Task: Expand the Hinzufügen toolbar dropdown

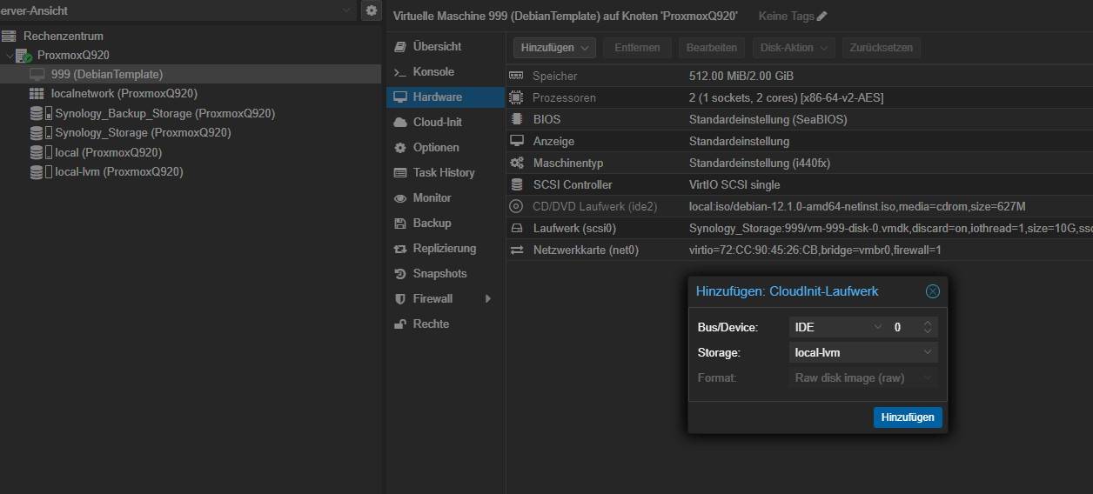Action: (553, 48)
